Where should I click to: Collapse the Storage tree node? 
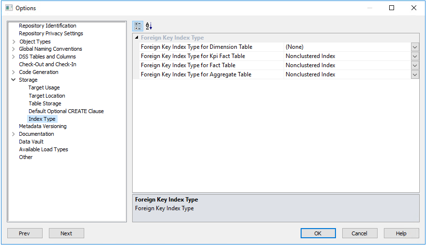pos(14,80)
